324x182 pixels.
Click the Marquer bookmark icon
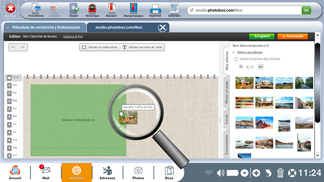click(111, 8)
